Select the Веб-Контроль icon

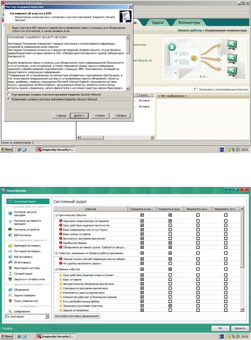[x=10, y=235]
